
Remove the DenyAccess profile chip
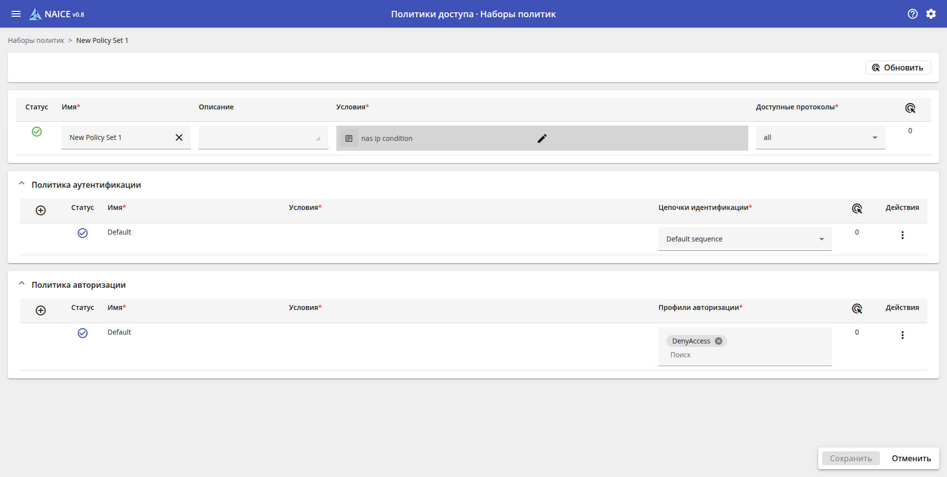click(719, 341)
